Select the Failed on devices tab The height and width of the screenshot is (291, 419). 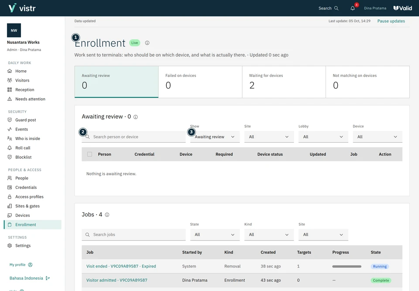point(200,82)
